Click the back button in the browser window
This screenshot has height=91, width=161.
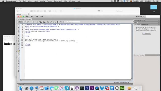pyautogui.click(x=13, y=37)
